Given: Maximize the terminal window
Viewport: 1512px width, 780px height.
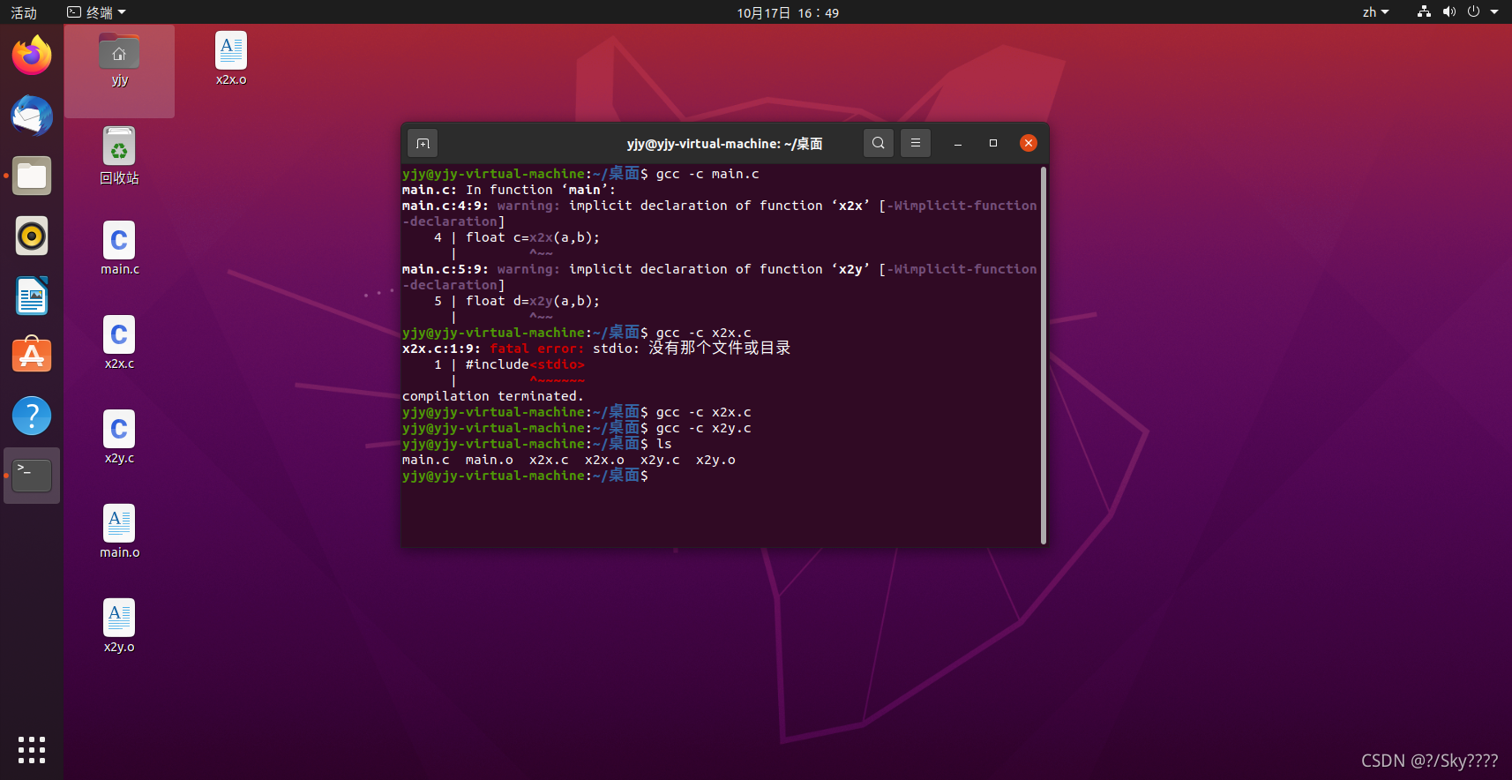Looking at the screenshot, I should (992, 143).
